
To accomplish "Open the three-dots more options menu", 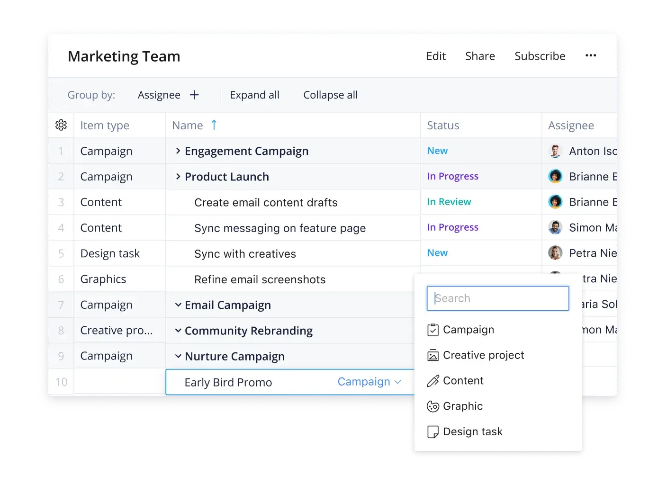I will (x=590, y=56).
